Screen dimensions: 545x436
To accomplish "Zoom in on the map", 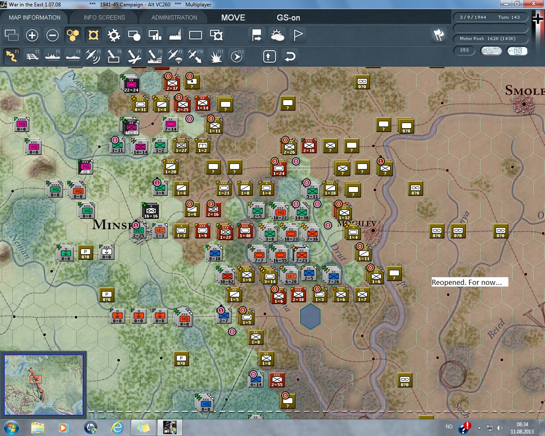I will [32, 35].
